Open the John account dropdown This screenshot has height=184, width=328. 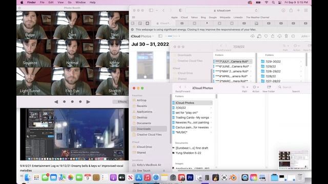[x=305, y=36]
